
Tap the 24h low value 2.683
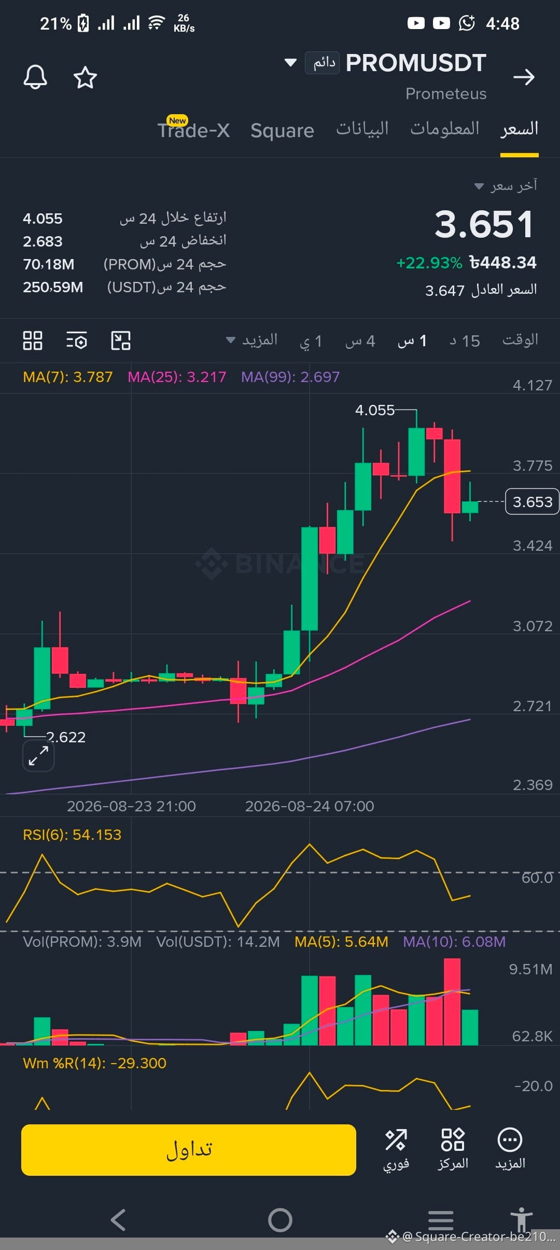click(43, 241)
